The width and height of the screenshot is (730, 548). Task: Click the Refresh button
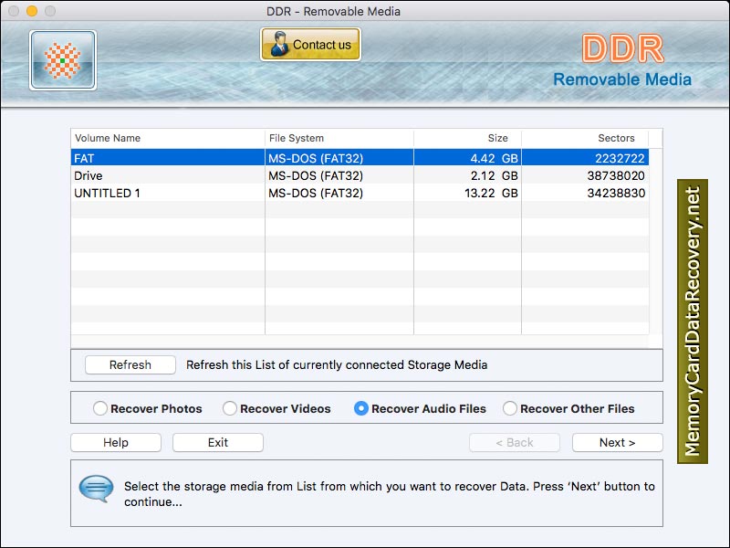(130, 364)
